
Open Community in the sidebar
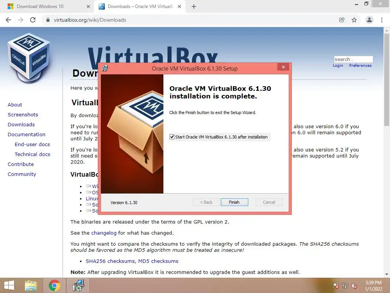pyautogui.click(x=22, y=174)
